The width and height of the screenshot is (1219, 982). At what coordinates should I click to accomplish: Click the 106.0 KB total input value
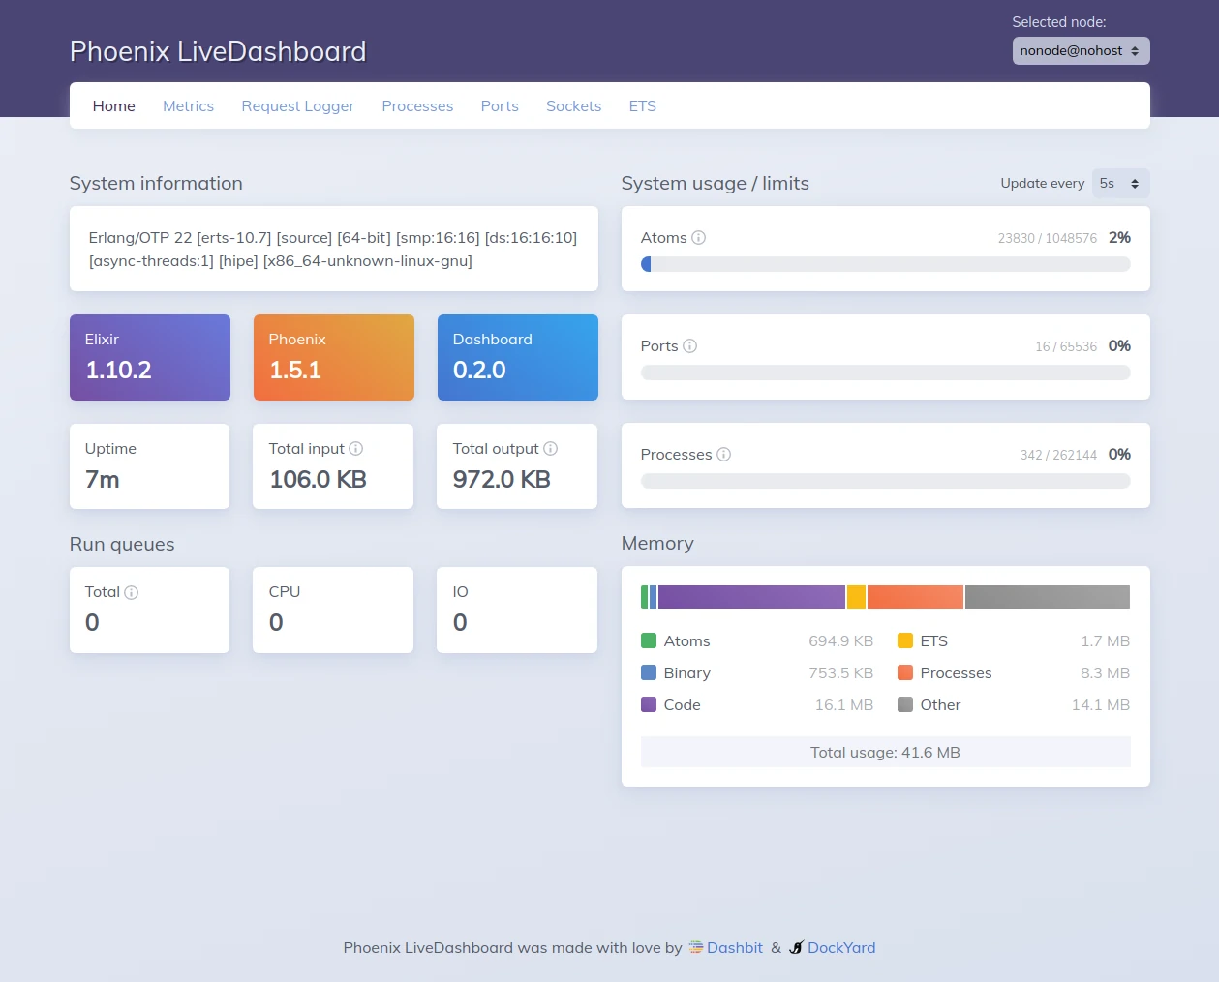(318, 480)
